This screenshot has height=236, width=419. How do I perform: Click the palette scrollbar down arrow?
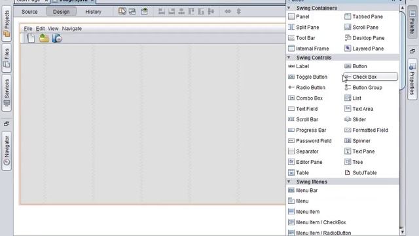point(402,231)
